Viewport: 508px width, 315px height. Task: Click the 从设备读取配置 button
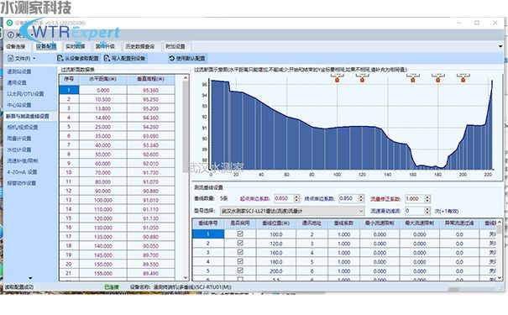click(x=78, y=59)
